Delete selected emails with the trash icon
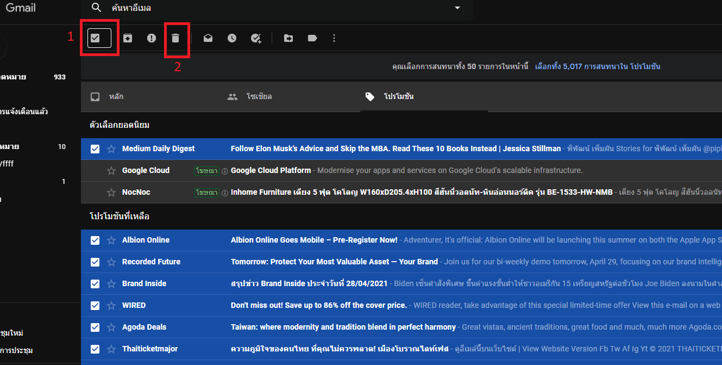The width and height of the screenshot is (722, 365). tap(175, 38)
